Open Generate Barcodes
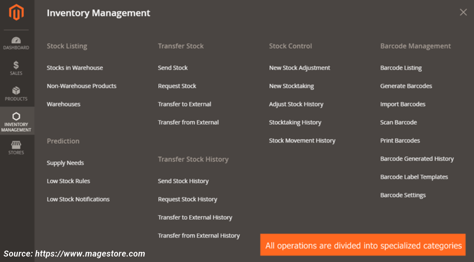The width and height of the screenshot is (474, 262). 406,86
